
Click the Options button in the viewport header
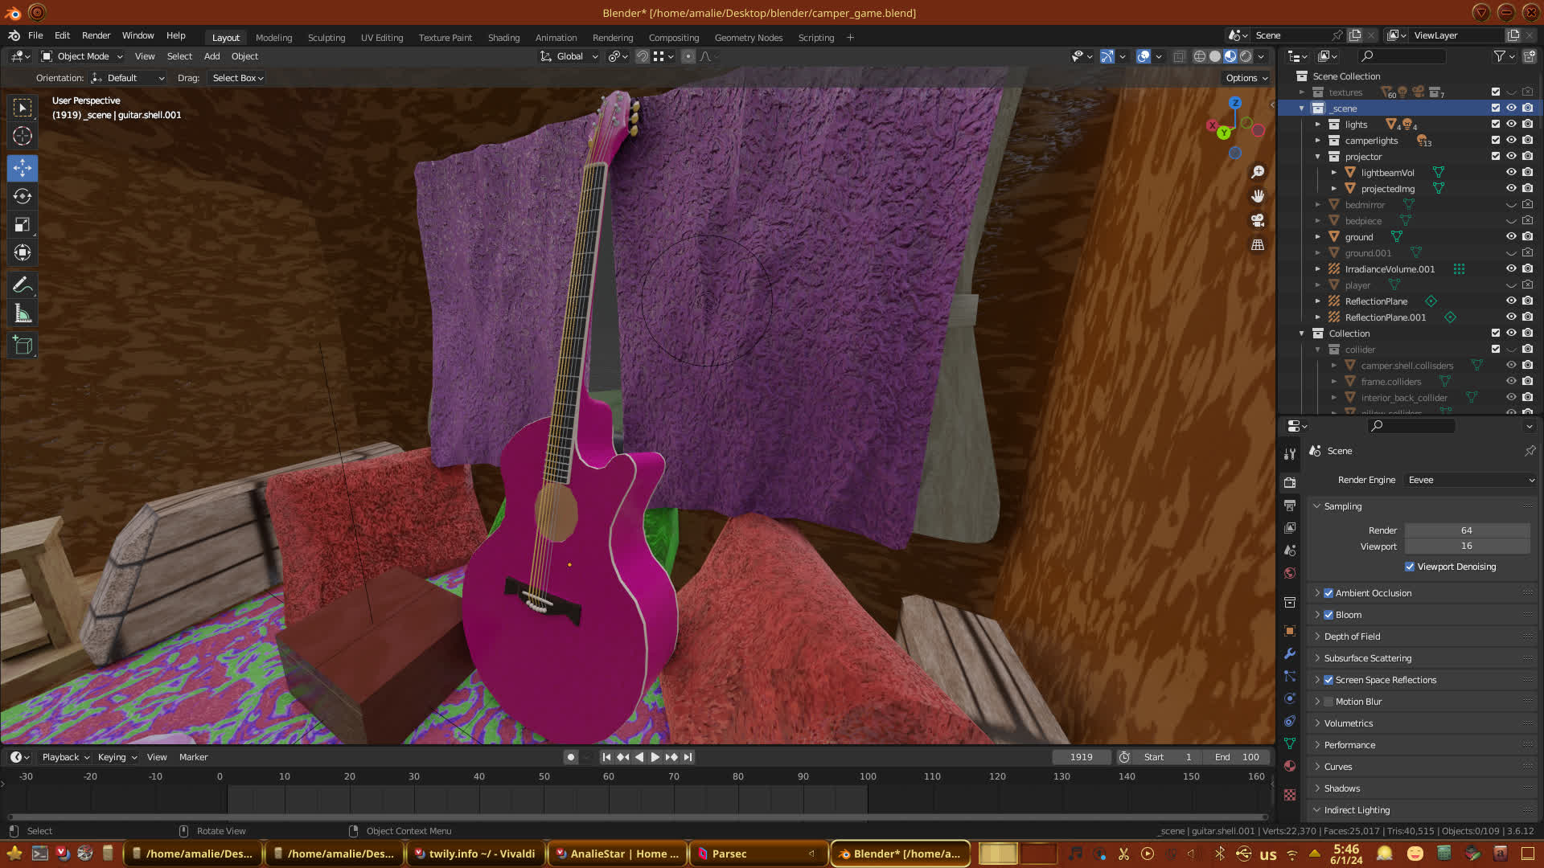1246,78
